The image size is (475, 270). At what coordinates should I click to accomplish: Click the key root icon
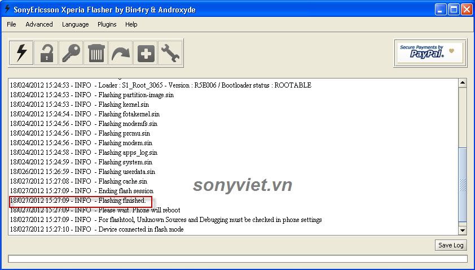click(71, 53)
